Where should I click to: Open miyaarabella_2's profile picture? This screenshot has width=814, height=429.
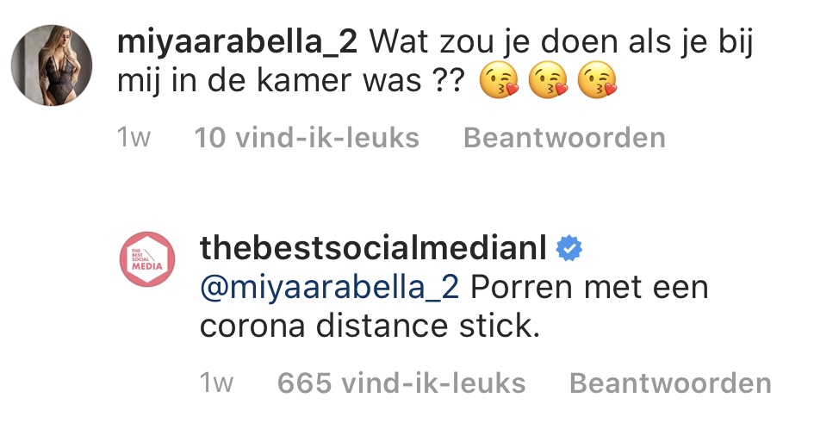[51, 65]
